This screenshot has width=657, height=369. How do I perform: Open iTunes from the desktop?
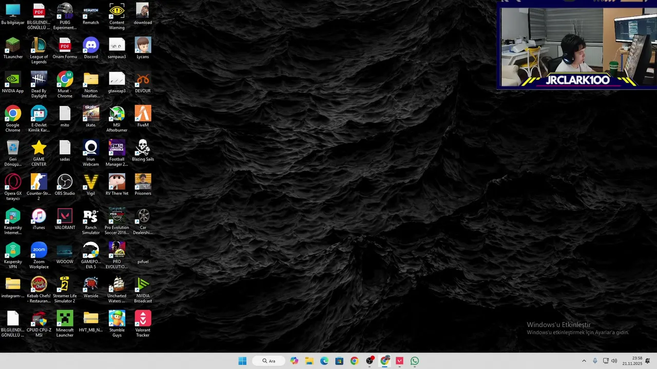pos(38,219)
